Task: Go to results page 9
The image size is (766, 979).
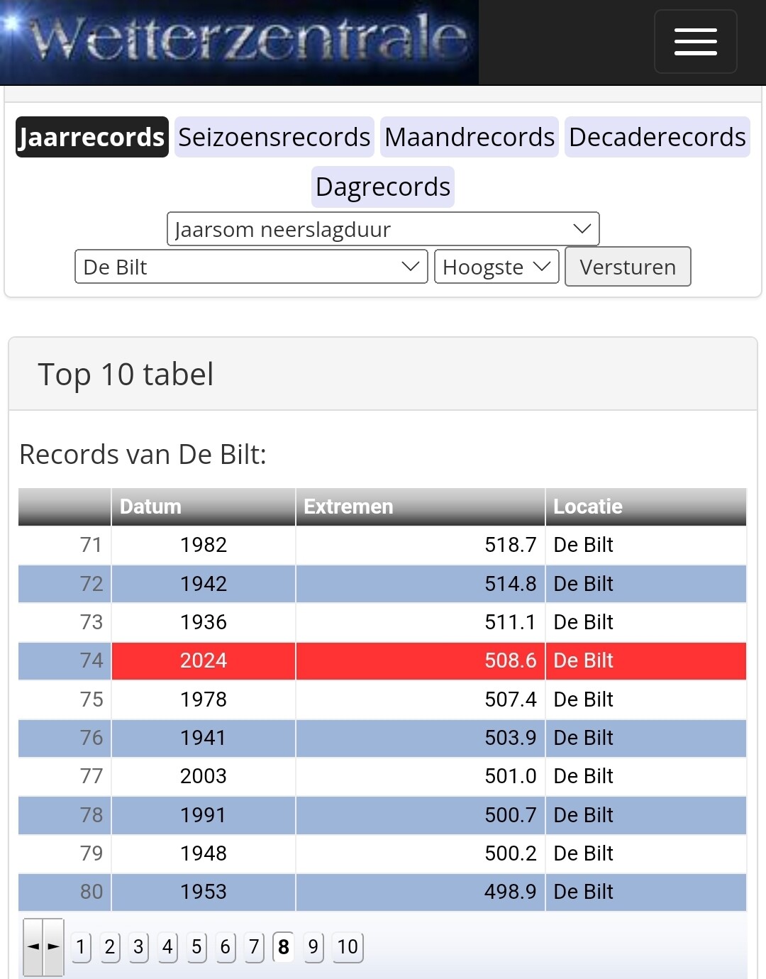Action: (x=313, y=946)
